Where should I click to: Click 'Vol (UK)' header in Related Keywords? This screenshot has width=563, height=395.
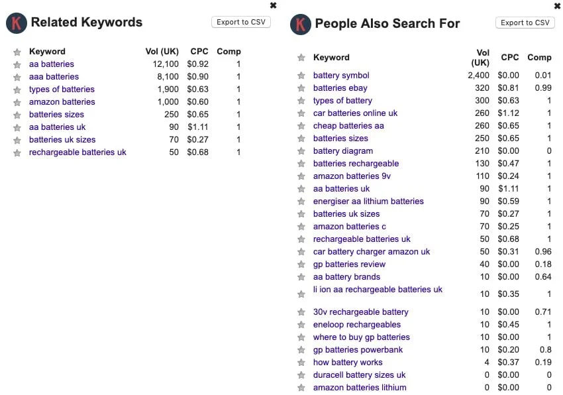162,52
